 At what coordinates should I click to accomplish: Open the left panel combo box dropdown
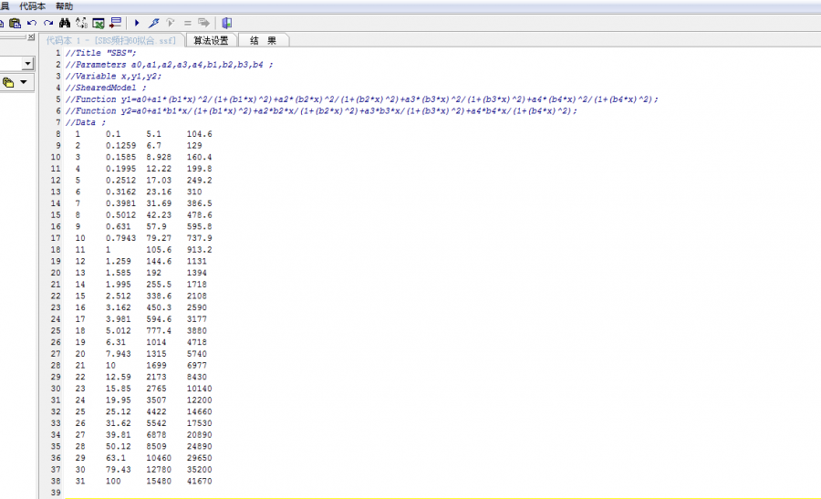point(27,64)
